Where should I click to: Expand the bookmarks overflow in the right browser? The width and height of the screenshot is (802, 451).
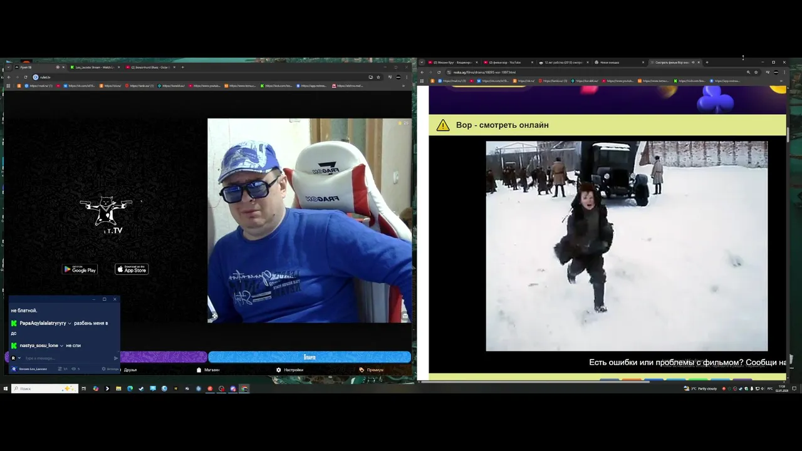[781, 81]
